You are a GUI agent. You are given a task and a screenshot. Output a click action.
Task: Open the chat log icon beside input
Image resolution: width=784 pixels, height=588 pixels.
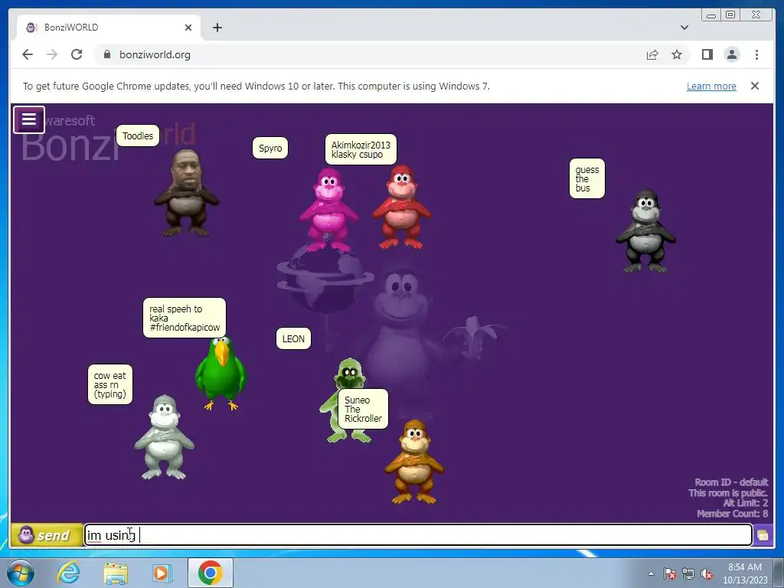763,535
